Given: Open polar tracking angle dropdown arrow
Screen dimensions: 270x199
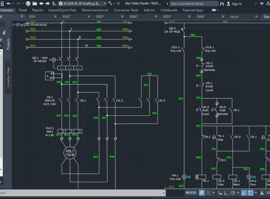Looking at the screenshot, I should [238, 193].
